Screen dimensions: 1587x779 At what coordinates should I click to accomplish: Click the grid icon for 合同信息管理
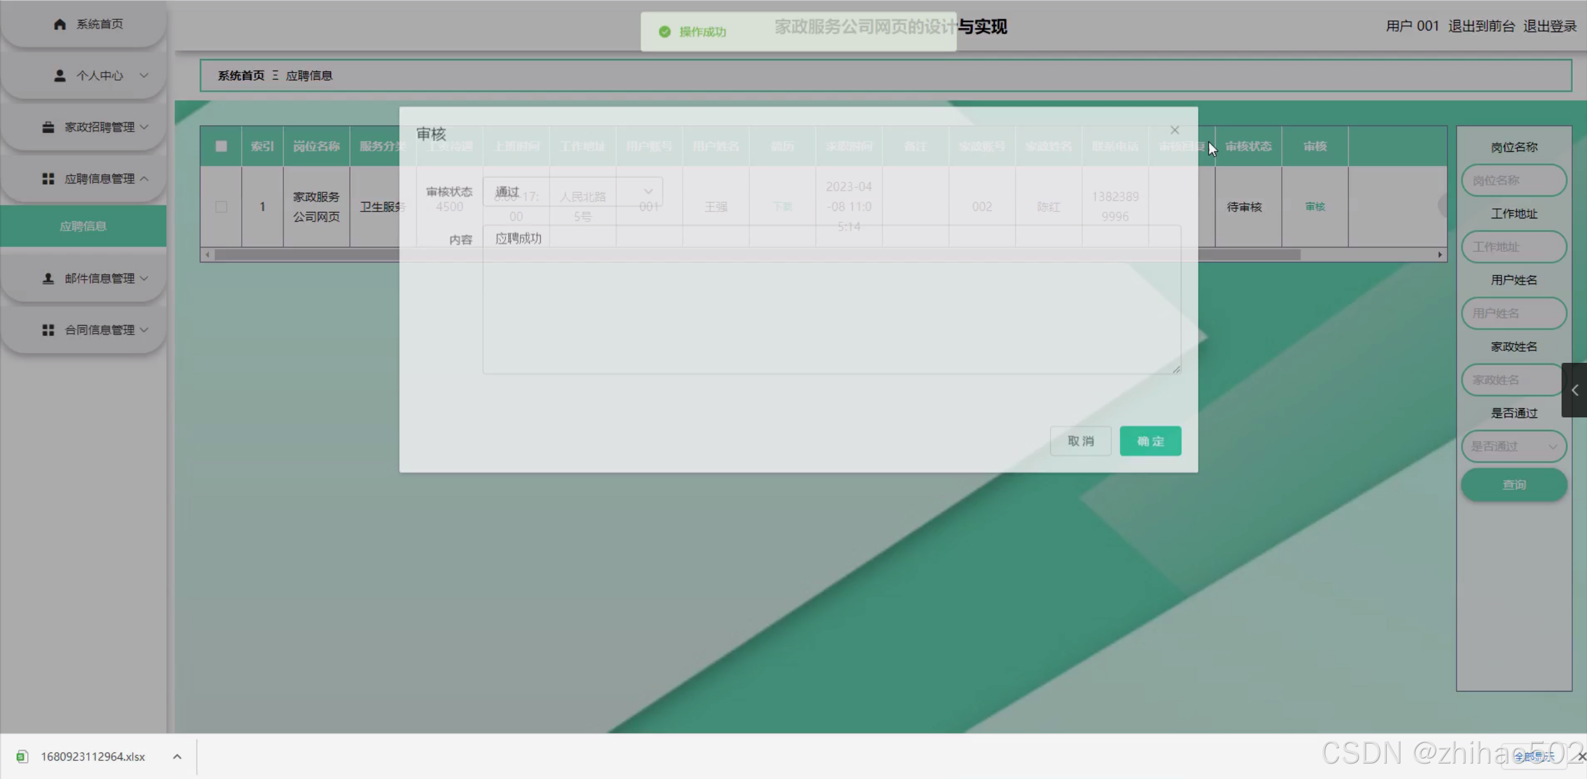(48, 330)
